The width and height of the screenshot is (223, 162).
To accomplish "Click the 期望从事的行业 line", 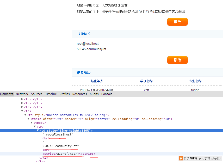I will [131, 12].
